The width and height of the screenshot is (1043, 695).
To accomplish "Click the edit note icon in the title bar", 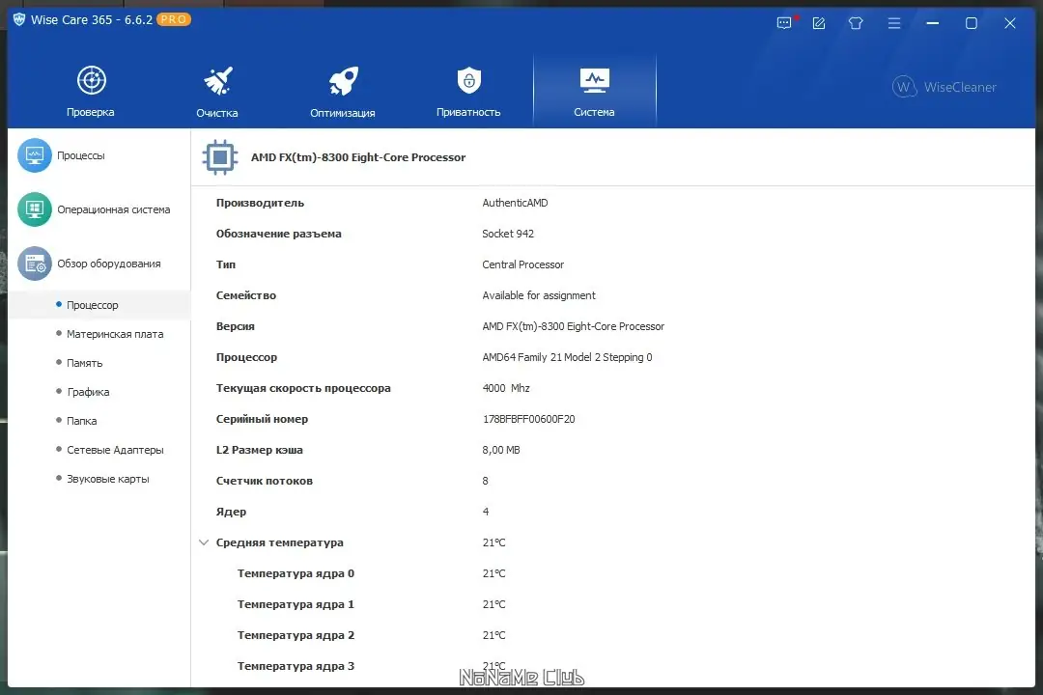I will click(x=819, y=23).
